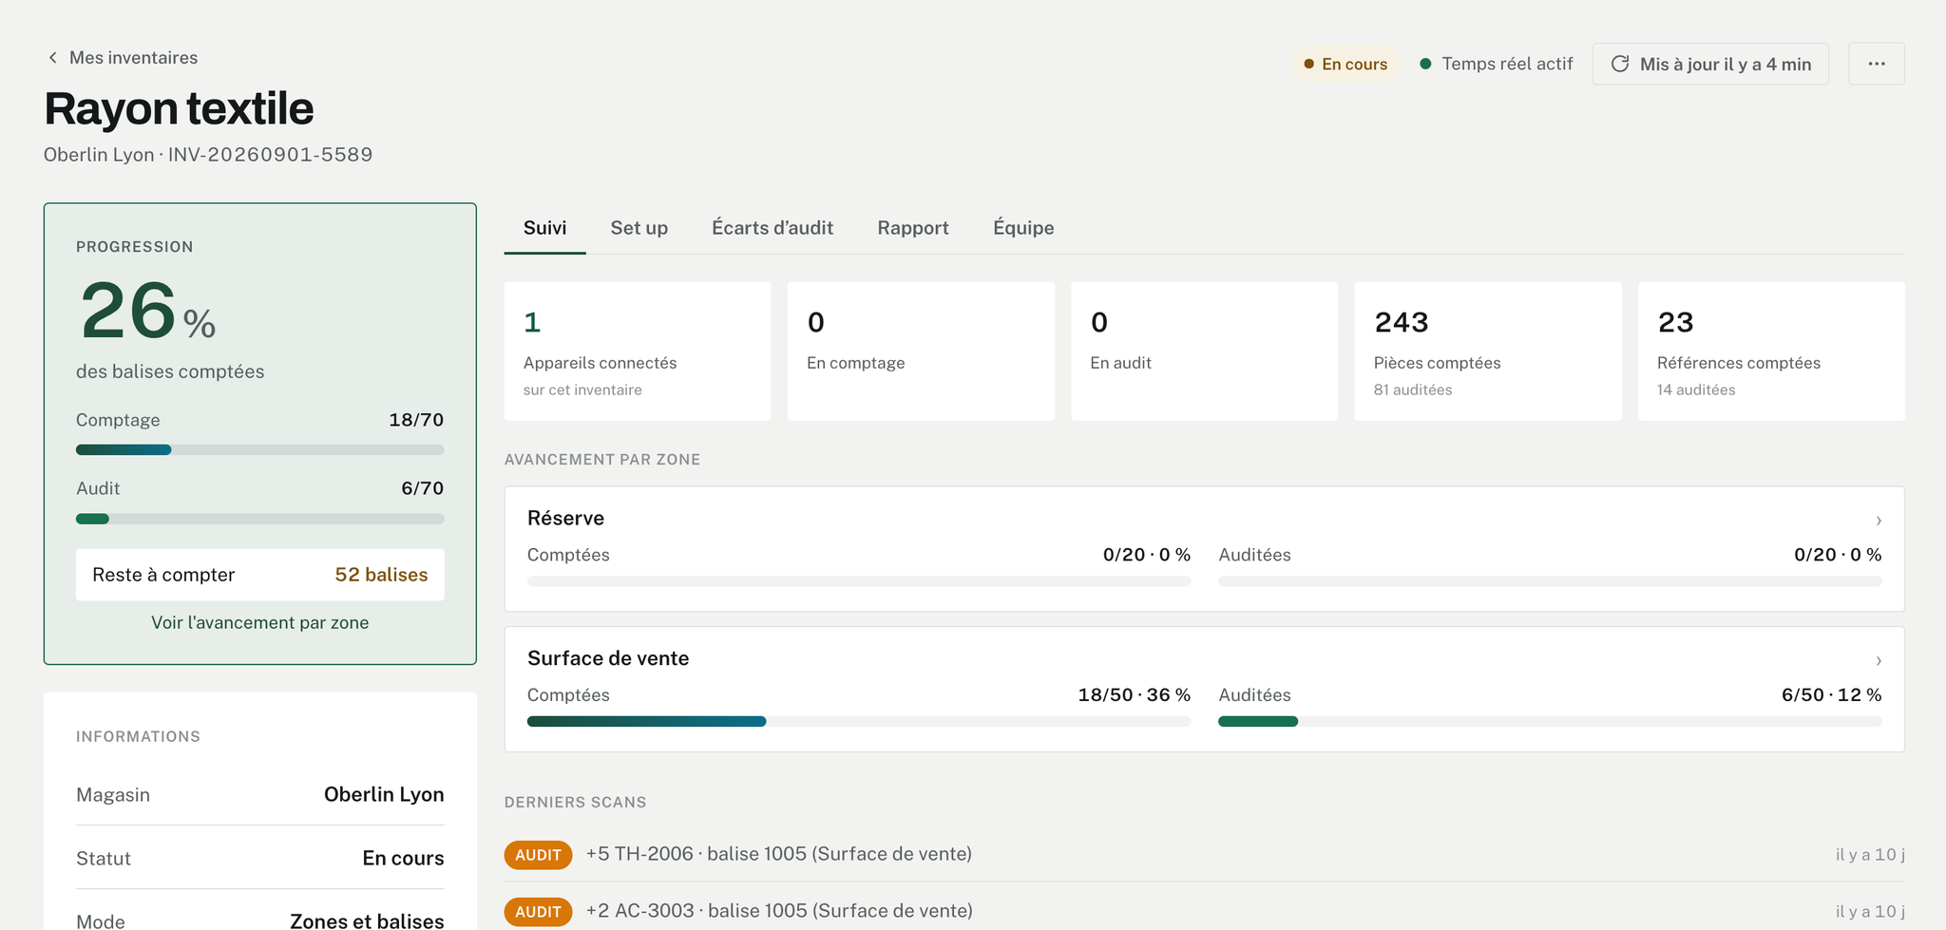This screenshot has height=930, width=1946.
Task: Click the 81 auditées subtext
Action: coord(1413,389)
